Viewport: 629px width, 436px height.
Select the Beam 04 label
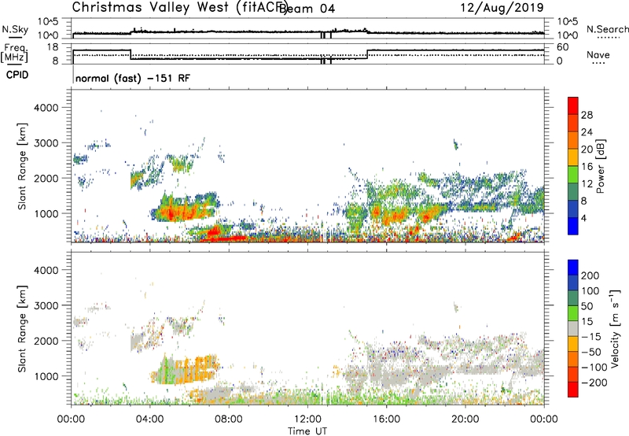[x=307, y=9]
